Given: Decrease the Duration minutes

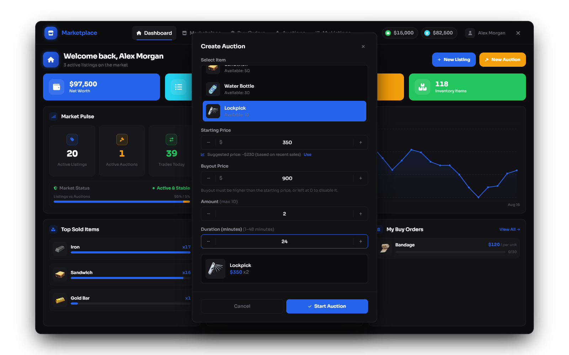Looking at the screenshot, I should pos(208,241).
